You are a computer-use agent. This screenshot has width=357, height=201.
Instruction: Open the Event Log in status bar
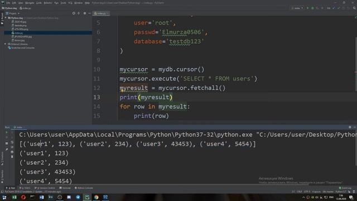(x=345, y=188)
